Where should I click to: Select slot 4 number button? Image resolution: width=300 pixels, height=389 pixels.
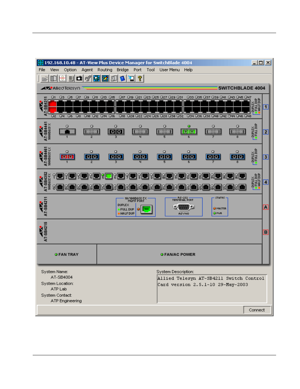tap(266, 182)
